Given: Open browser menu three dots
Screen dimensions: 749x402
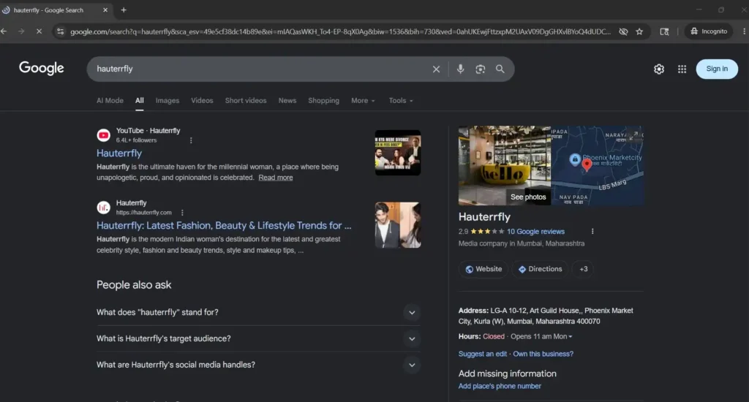Looking at the screenshot, I should pyautogui.click(x=744, y=31).
